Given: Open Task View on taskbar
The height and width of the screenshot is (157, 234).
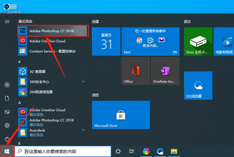Looking at the screenshot, I should click(x=132, y=151).
